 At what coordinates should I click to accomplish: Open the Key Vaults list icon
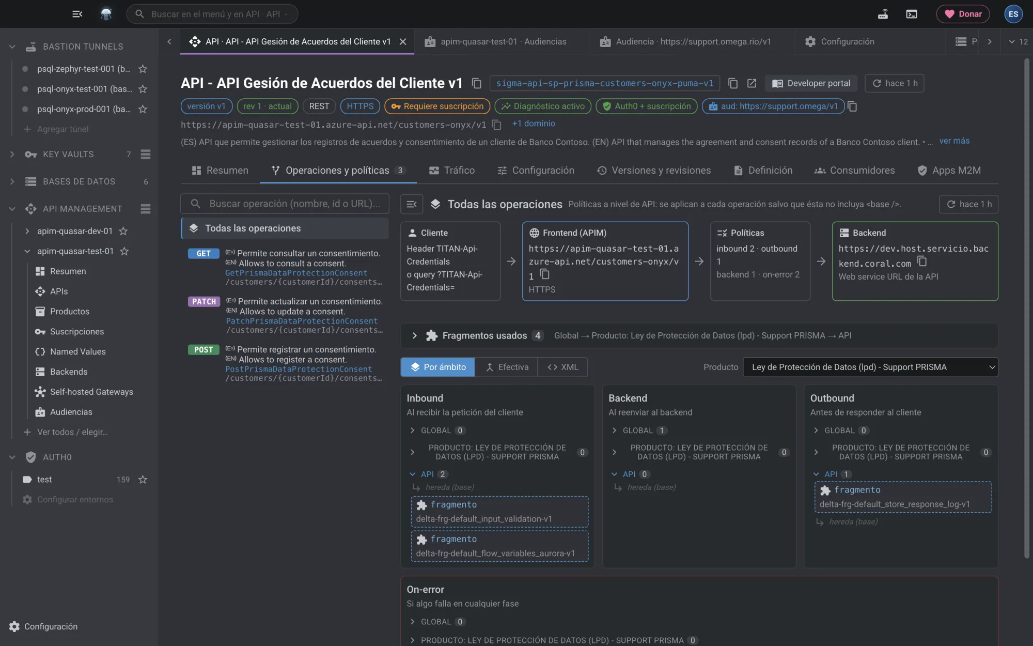coord(146,154)
